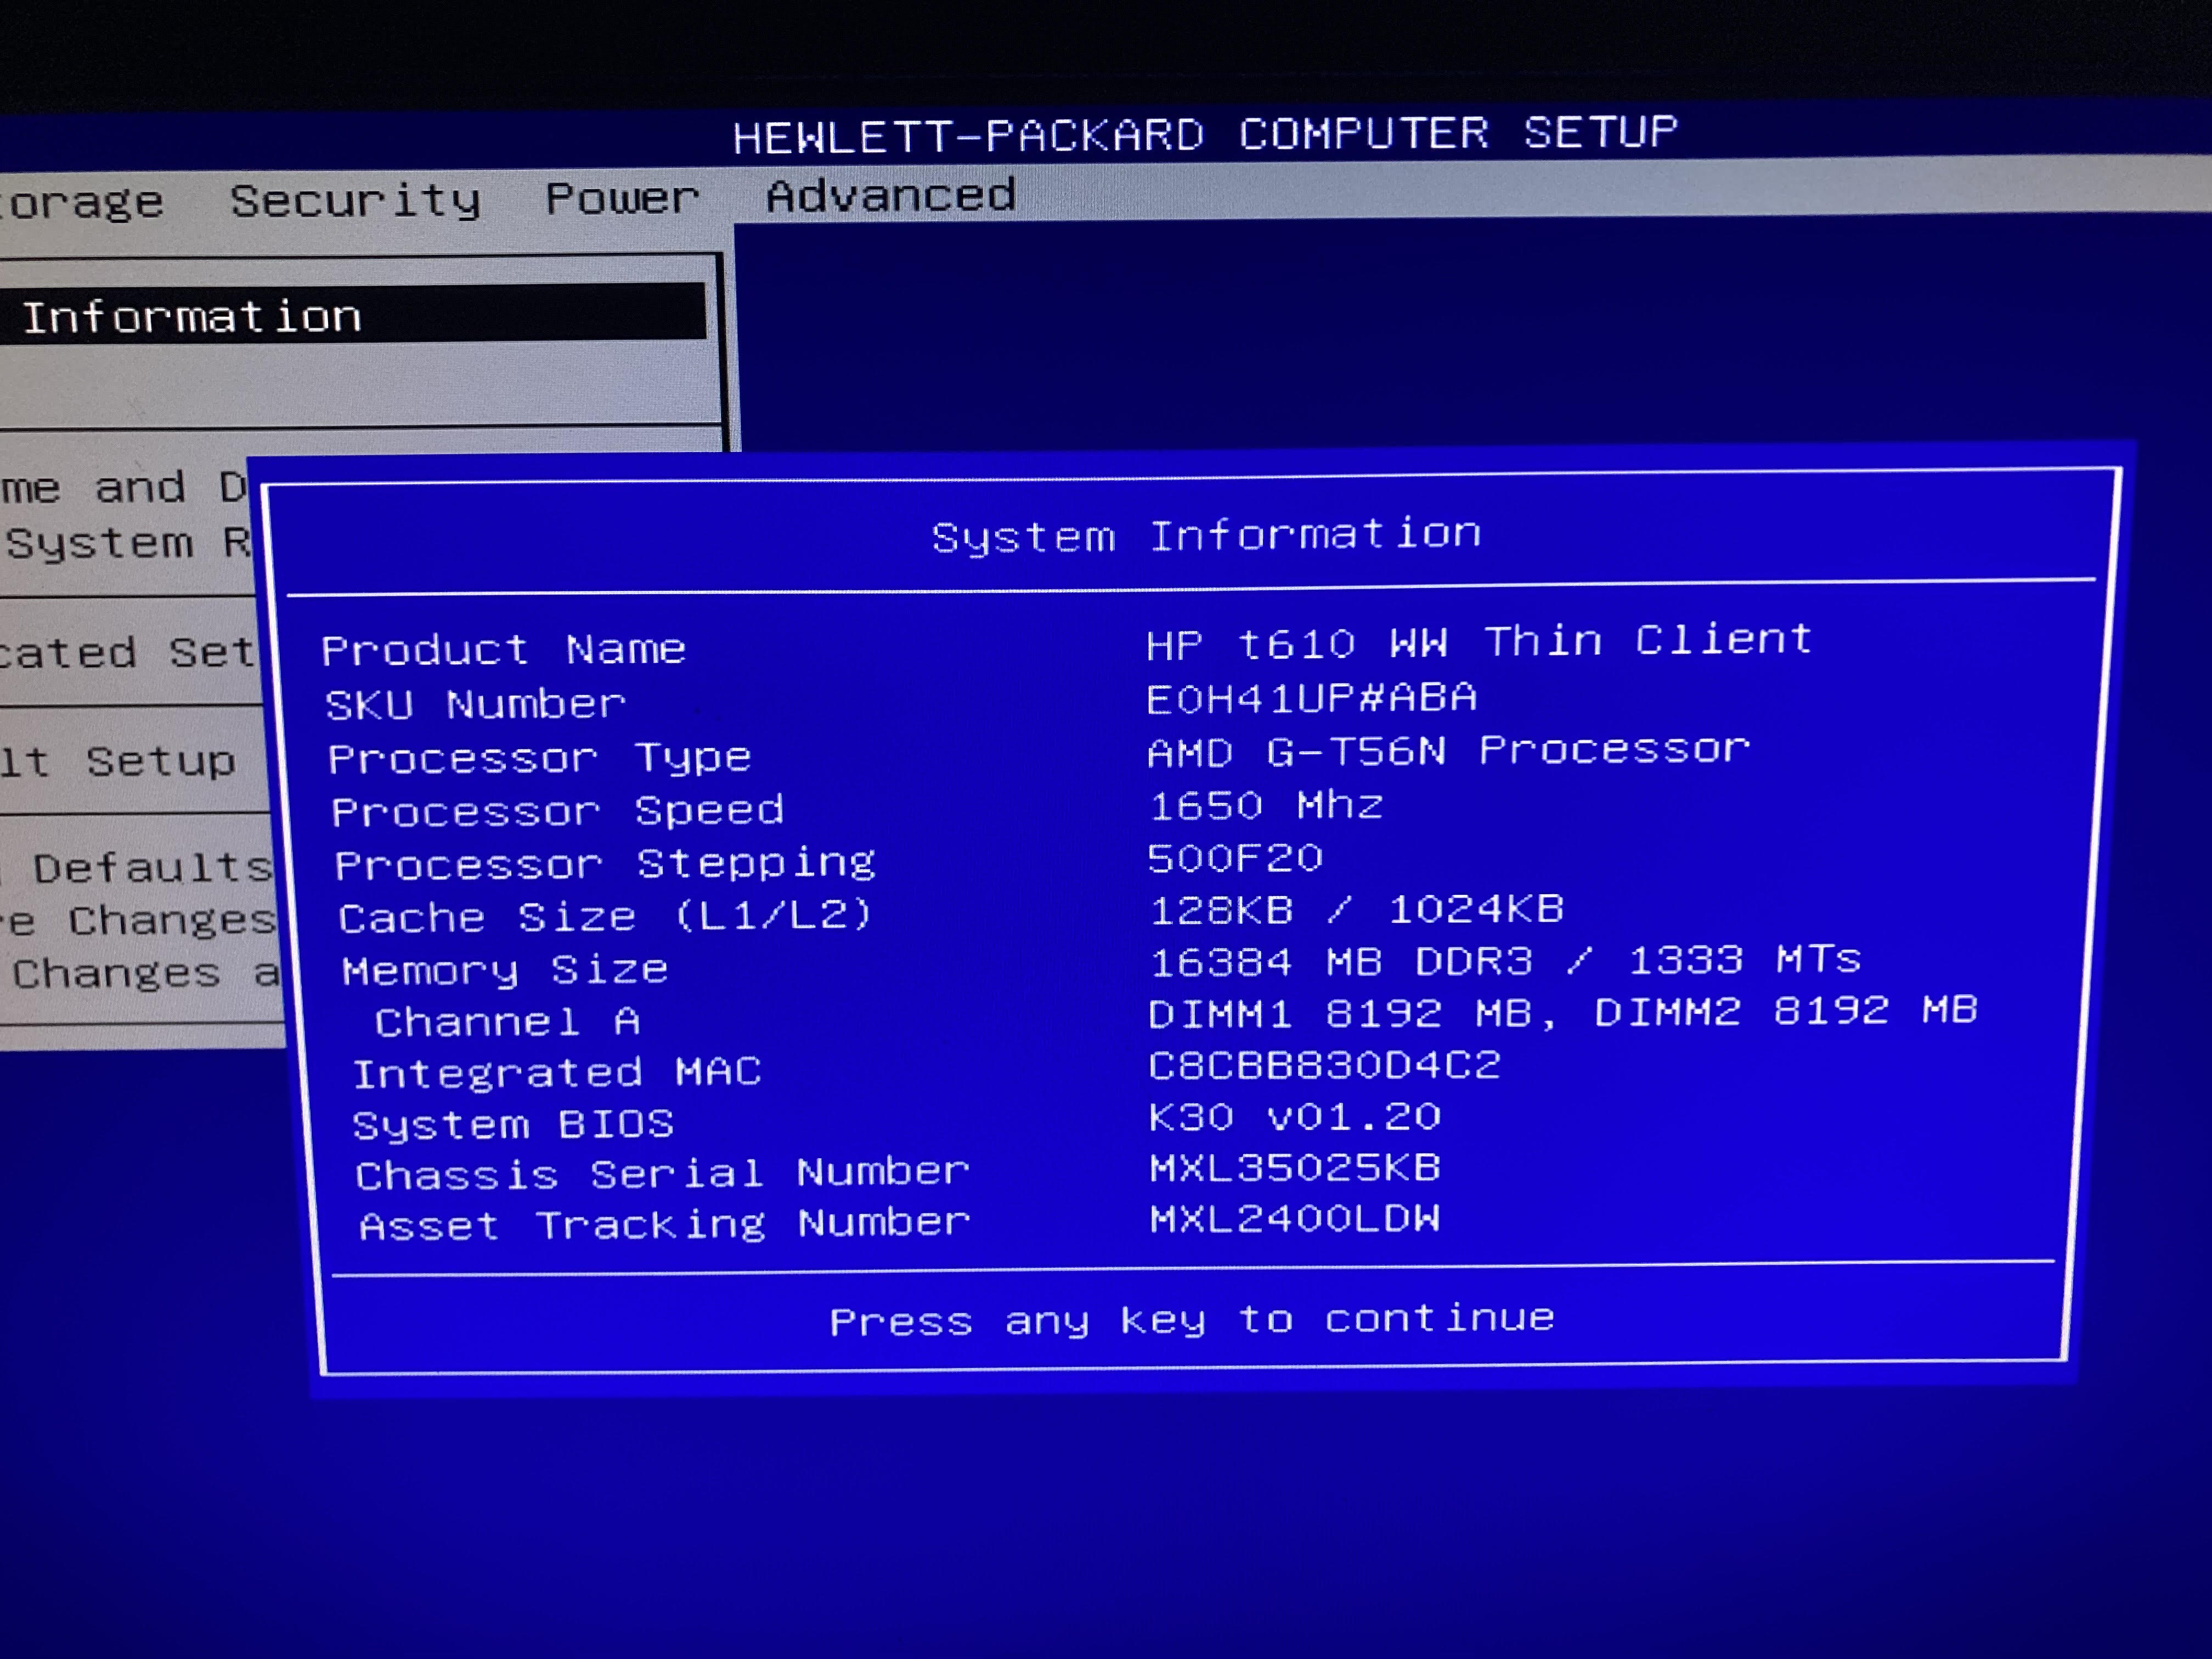
Task: Open the Security menu
Action: [x=355, y=201]
